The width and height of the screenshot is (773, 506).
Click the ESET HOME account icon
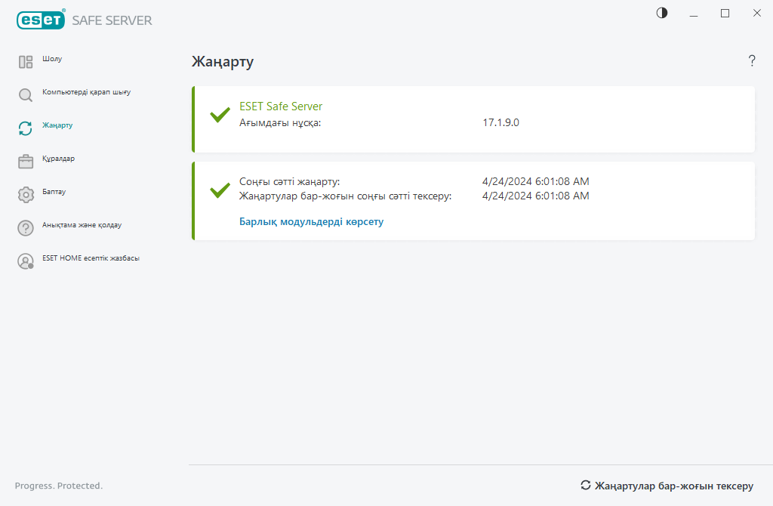coord(26,261)
